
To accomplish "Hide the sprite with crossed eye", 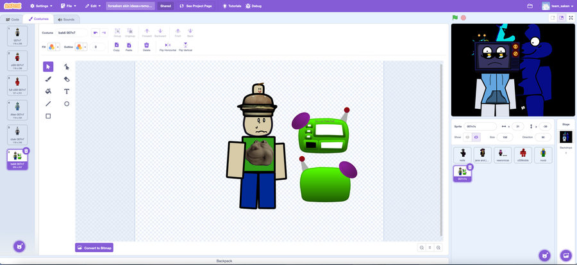I will pyautogui.click(x=476, y=137).
